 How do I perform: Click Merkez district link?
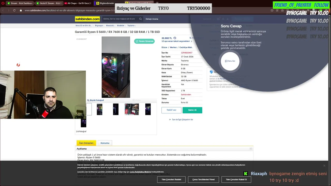pos(173,48)
